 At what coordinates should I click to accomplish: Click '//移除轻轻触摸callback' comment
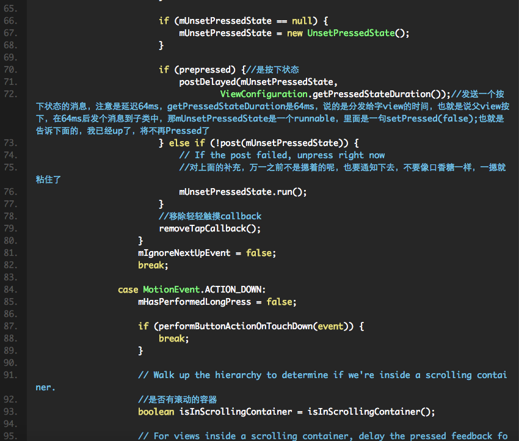point(210,216)
